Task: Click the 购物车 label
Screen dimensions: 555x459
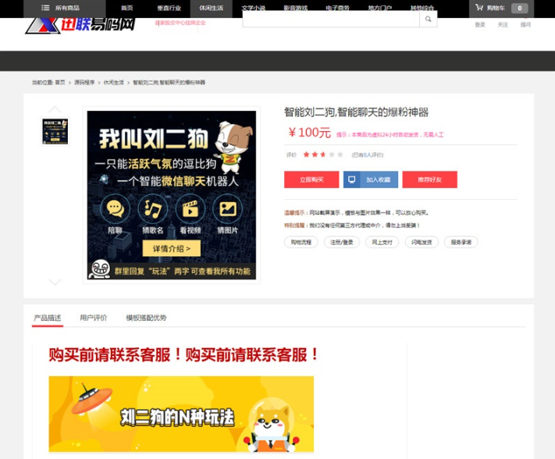Action: coord(496,8)
